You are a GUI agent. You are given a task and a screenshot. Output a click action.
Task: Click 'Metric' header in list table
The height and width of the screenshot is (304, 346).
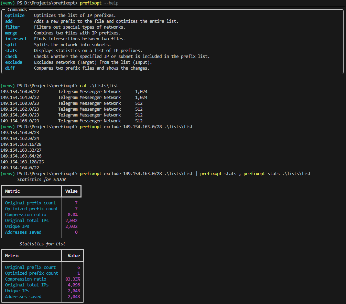(x=12, y=256)
